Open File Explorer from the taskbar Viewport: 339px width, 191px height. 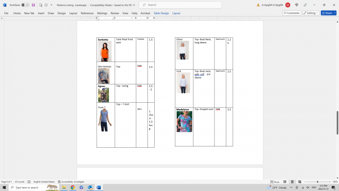coord(64,187)
